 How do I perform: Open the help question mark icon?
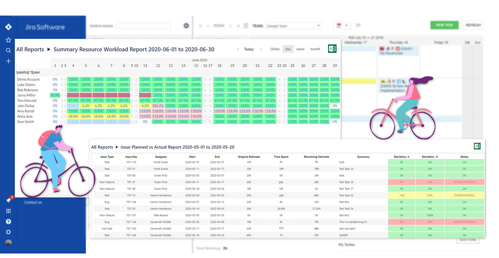(8, 222)
